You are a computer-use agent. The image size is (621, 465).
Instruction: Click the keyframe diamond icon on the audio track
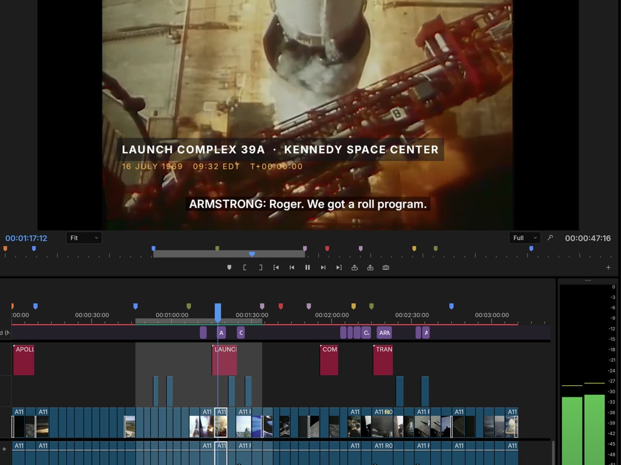pos(4,449)
